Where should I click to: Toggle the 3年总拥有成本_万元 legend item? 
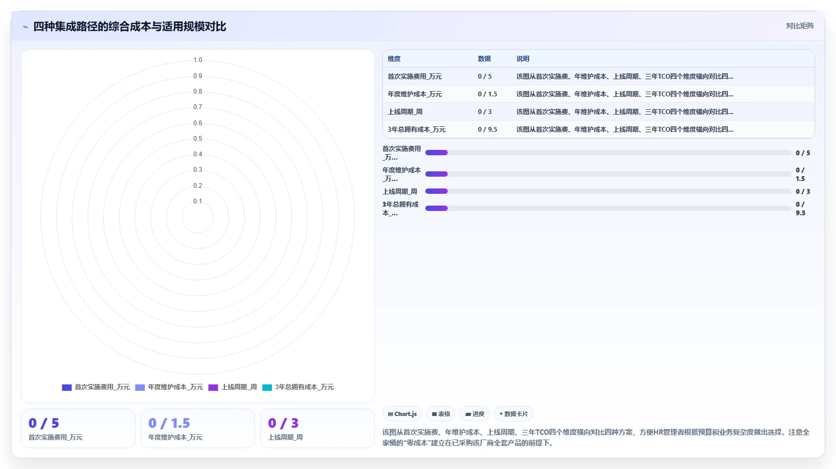tap(298, 387)
